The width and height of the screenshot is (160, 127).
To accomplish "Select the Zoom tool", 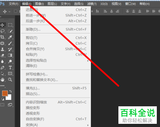I will coord(10,80).
